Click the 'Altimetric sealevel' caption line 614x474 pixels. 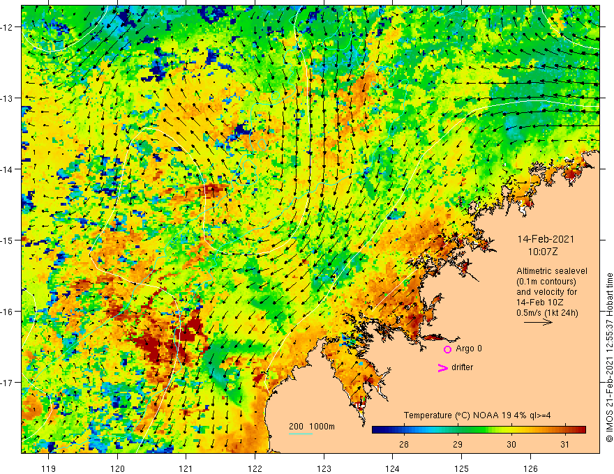click(x=552, y=271)
